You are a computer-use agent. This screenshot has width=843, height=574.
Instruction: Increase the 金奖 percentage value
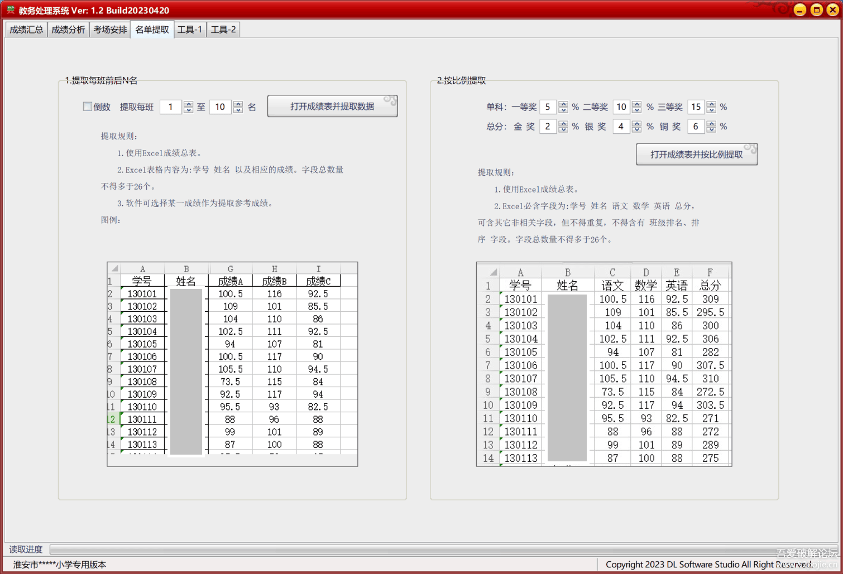(x=563, y=123)
